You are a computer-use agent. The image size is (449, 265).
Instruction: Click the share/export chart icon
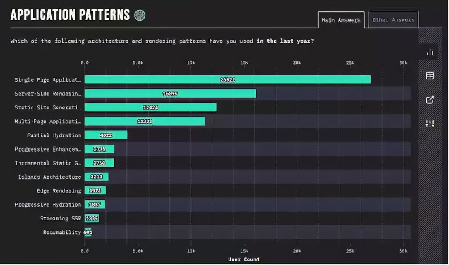pos(430,100)
